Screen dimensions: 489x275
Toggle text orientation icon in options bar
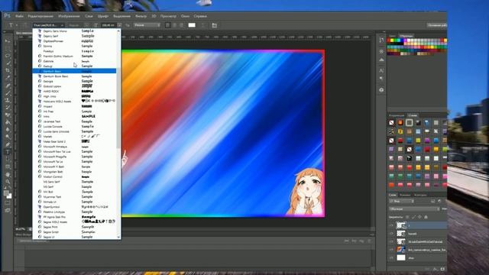pyautogui.click(x=25, y=25)
